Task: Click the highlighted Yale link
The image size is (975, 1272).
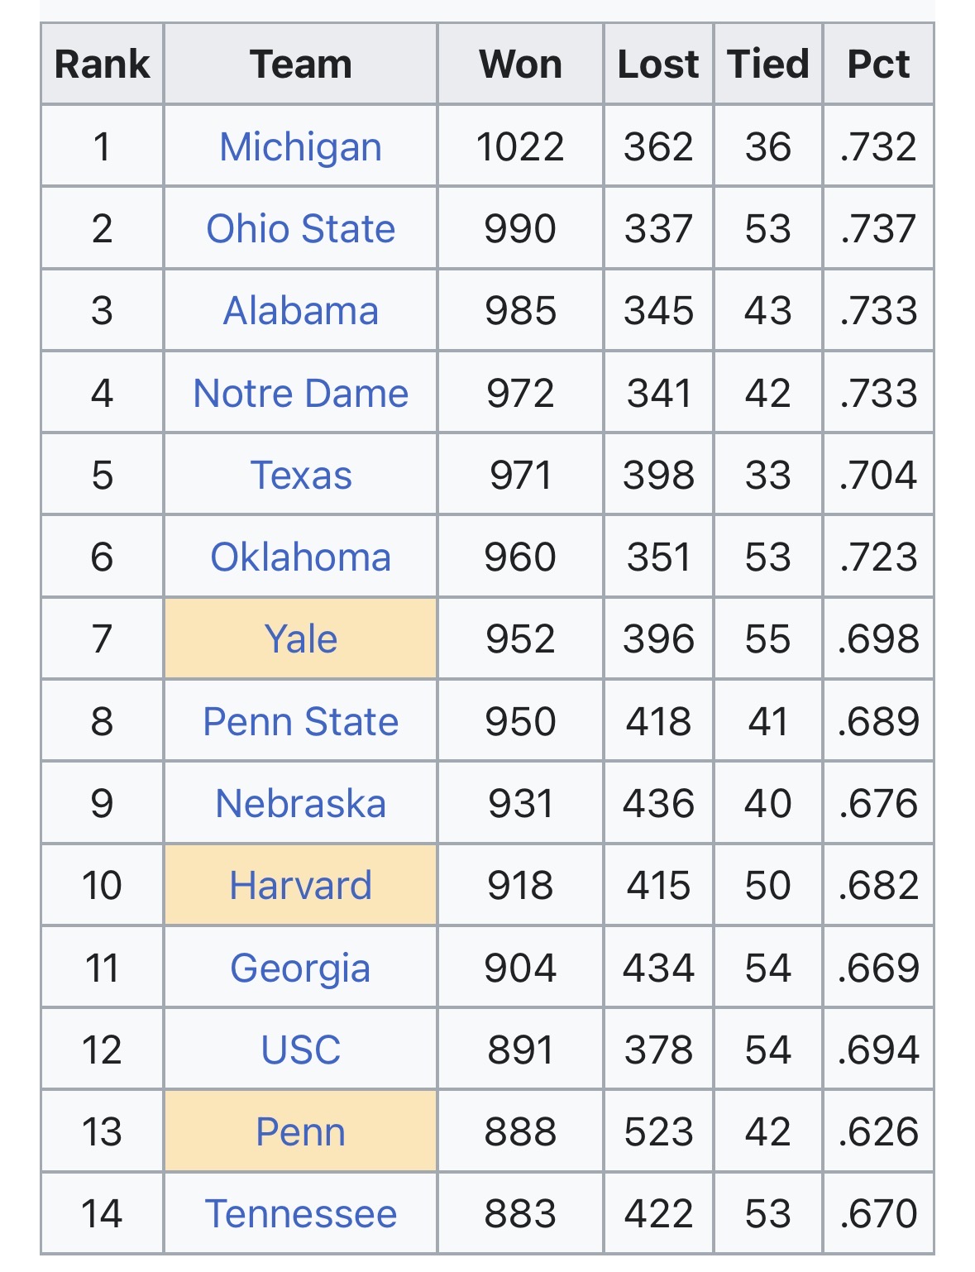Action: pyautogui.click(x=300, y=639)
